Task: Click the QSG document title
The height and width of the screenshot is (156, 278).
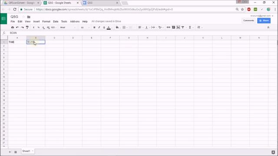Action: click(x=14, y=16)
